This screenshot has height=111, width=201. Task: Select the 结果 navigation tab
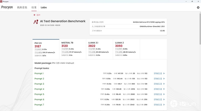(x=34, y=7)
